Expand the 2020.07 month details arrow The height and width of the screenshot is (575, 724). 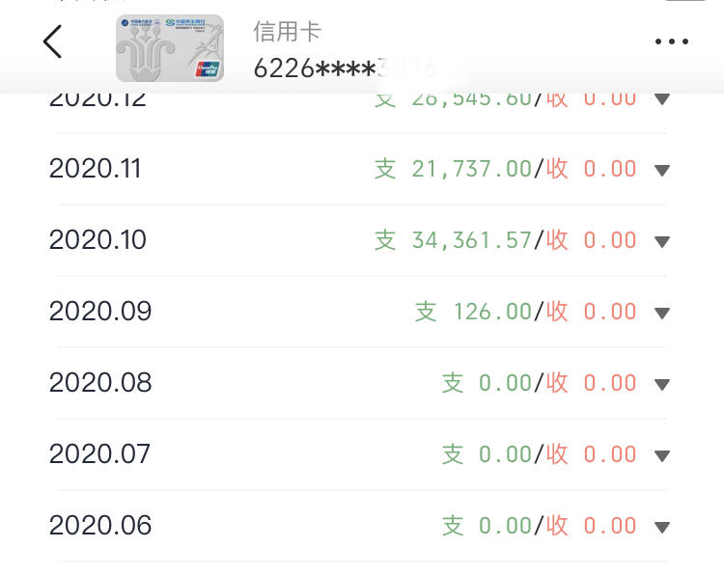662,455
